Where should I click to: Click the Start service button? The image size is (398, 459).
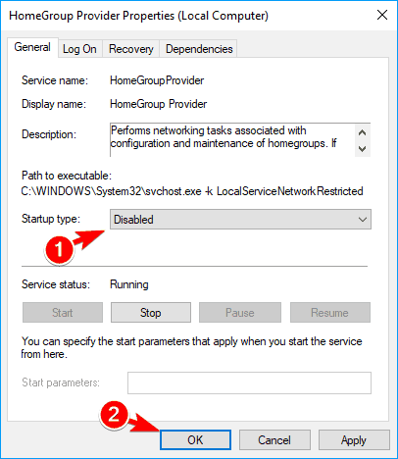point(63,313)
